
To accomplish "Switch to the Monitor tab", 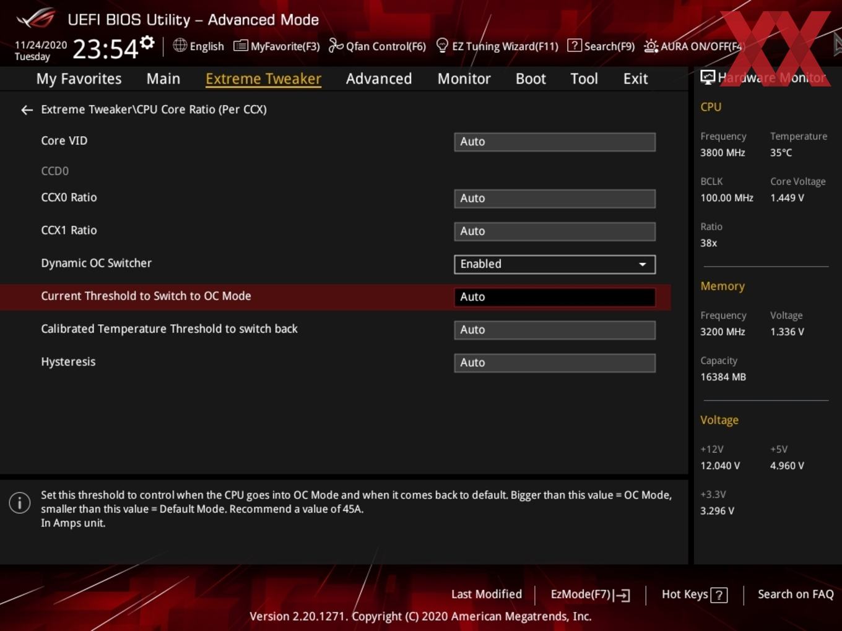I will click(464, 79).
